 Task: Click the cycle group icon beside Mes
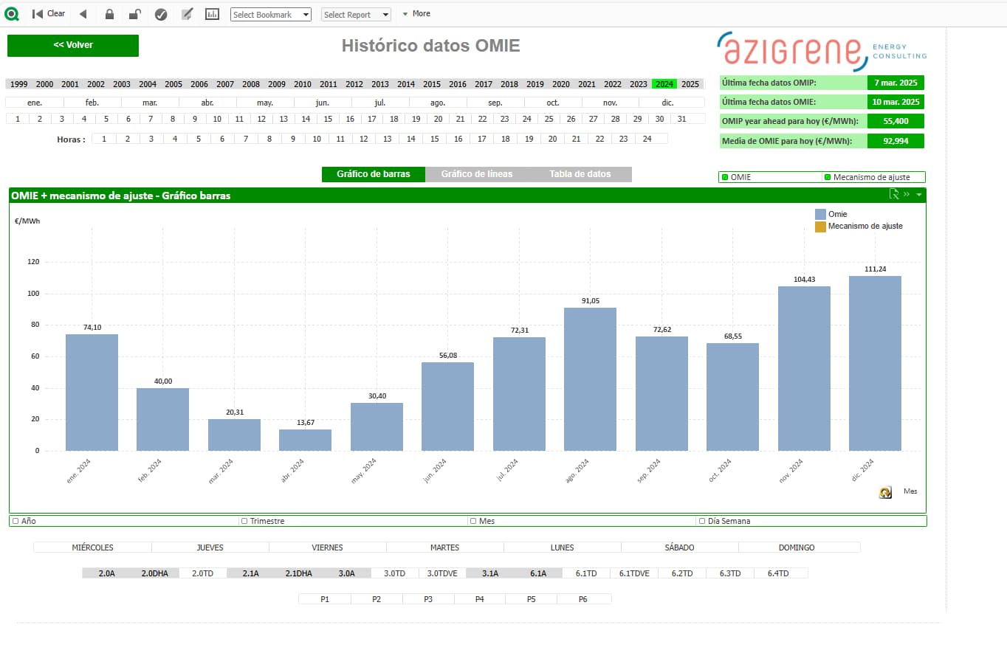click(885, 492)
